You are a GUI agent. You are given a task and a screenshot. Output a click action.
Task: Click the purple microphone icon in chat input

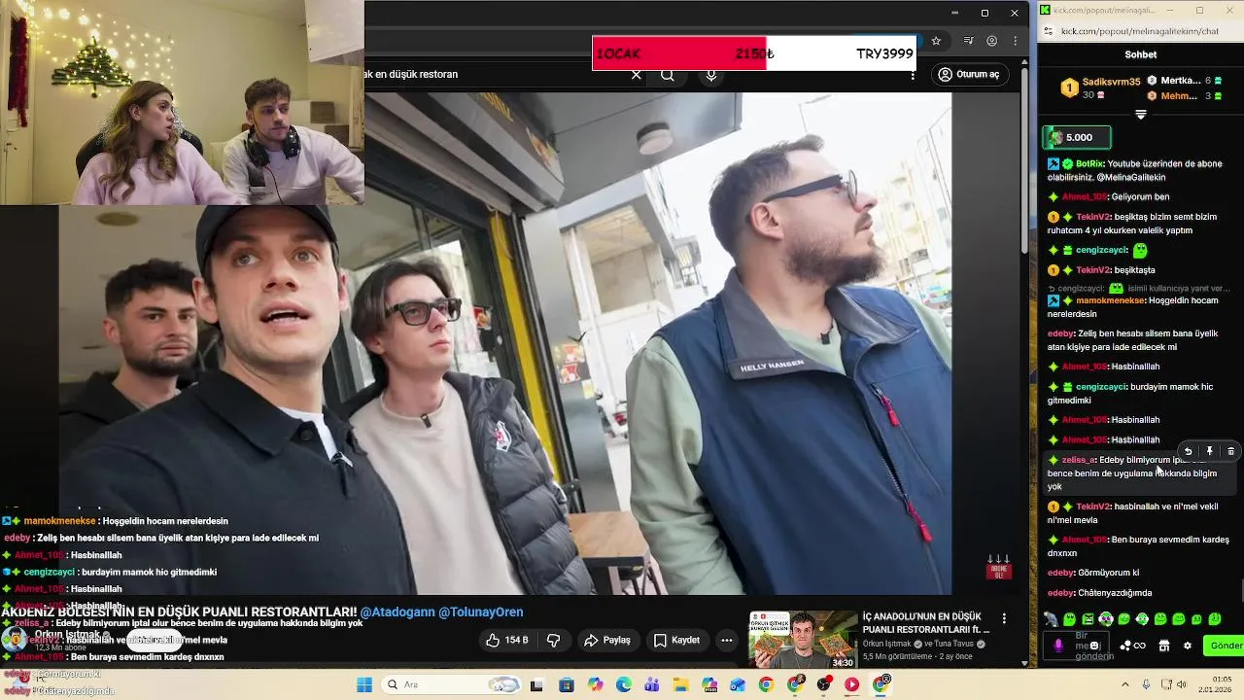coord(1058,646)
